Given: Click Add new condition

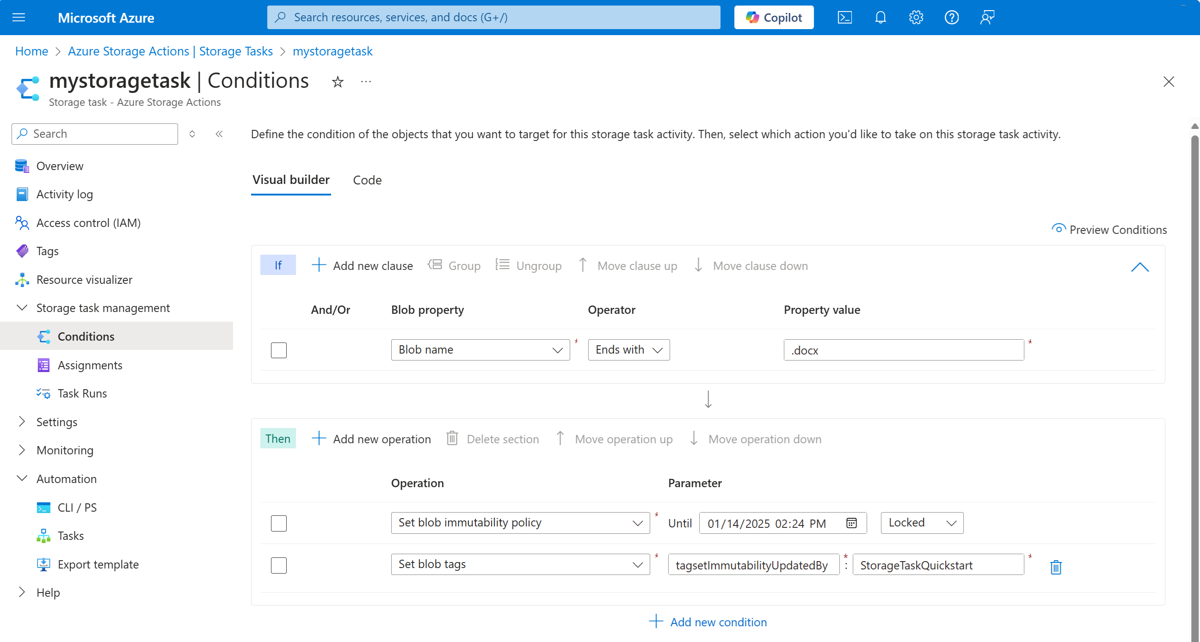Looking at the screenshot, I should (708, 622).
